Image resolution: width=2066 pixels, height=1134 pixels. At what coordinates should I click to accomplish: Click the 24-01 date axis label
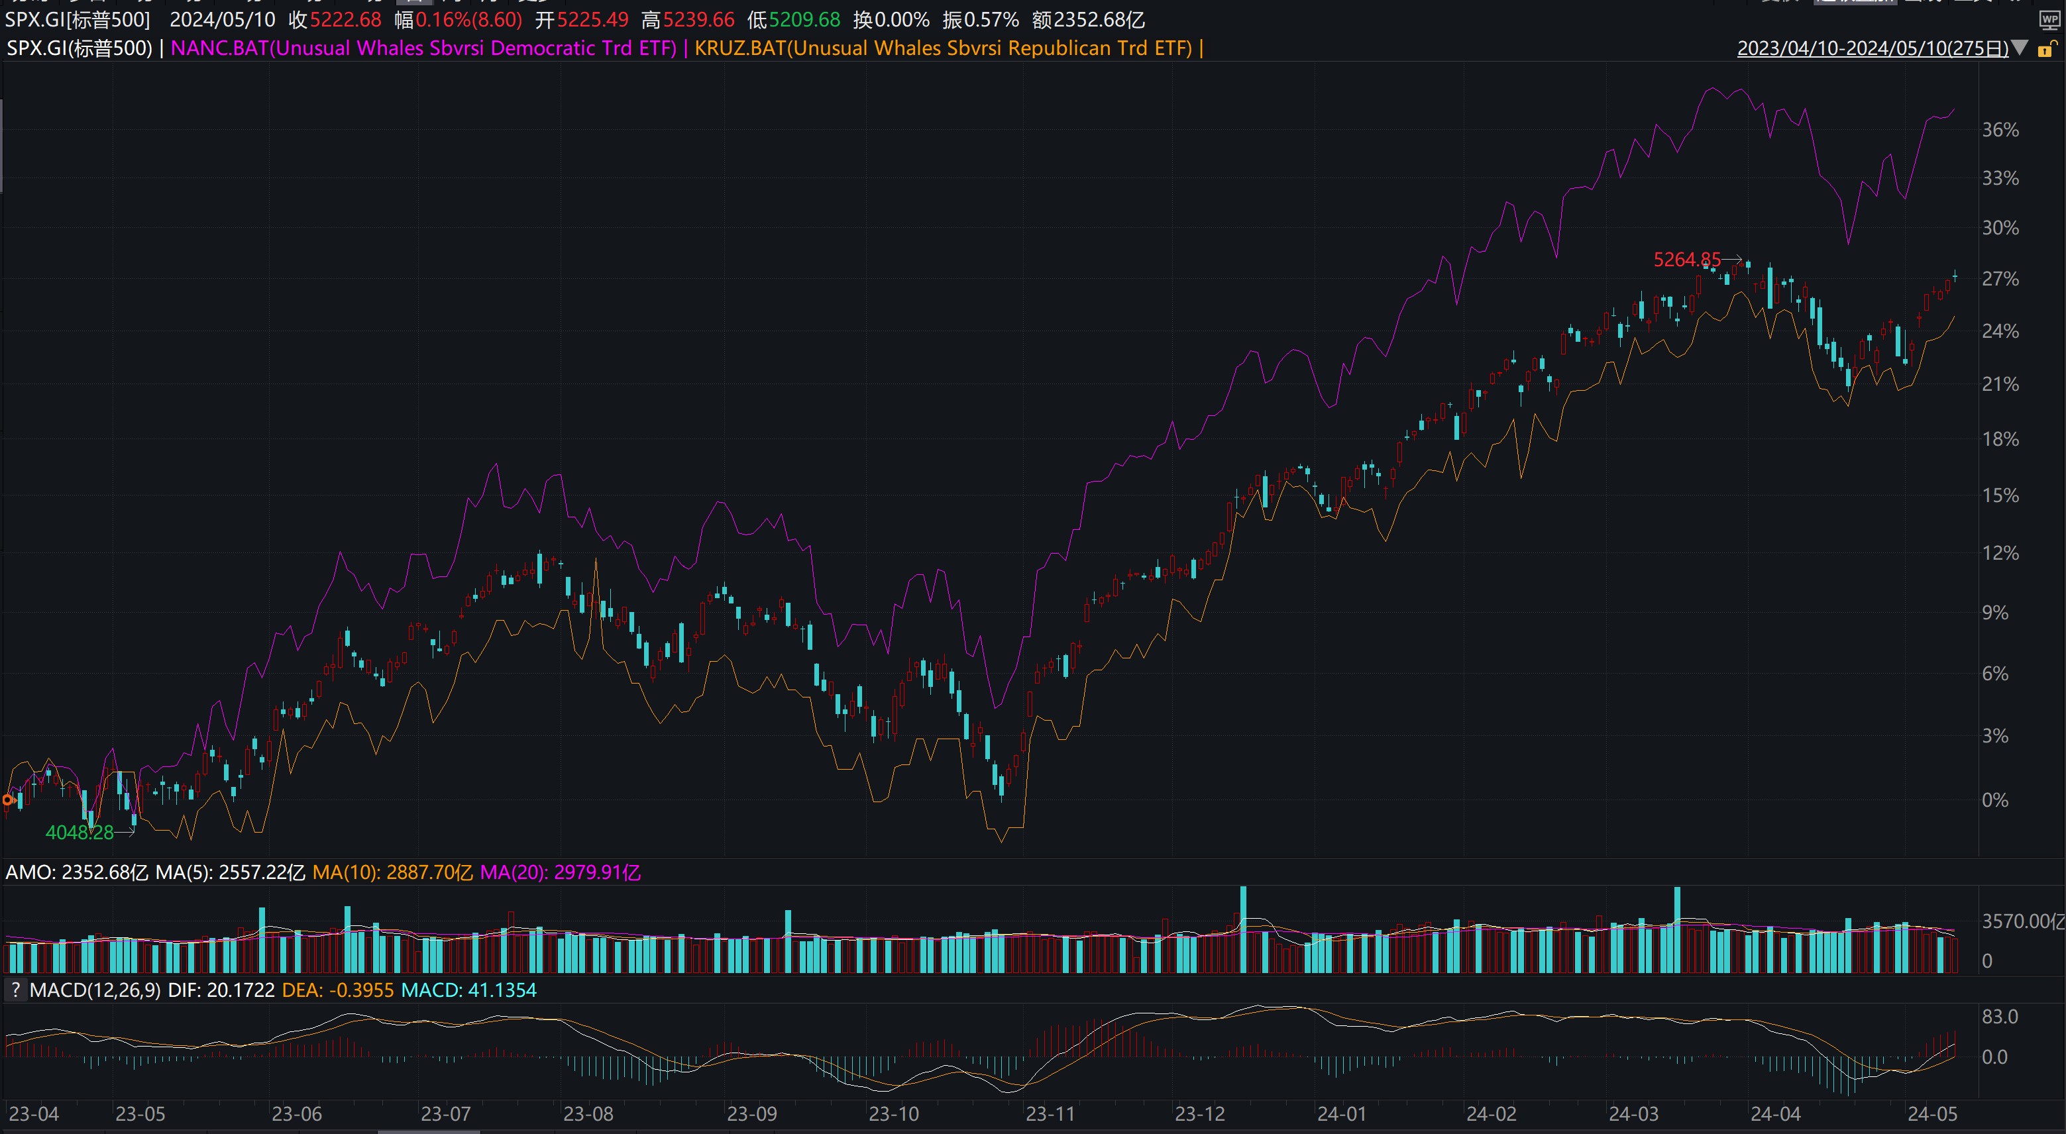tap(1341, 1114)
